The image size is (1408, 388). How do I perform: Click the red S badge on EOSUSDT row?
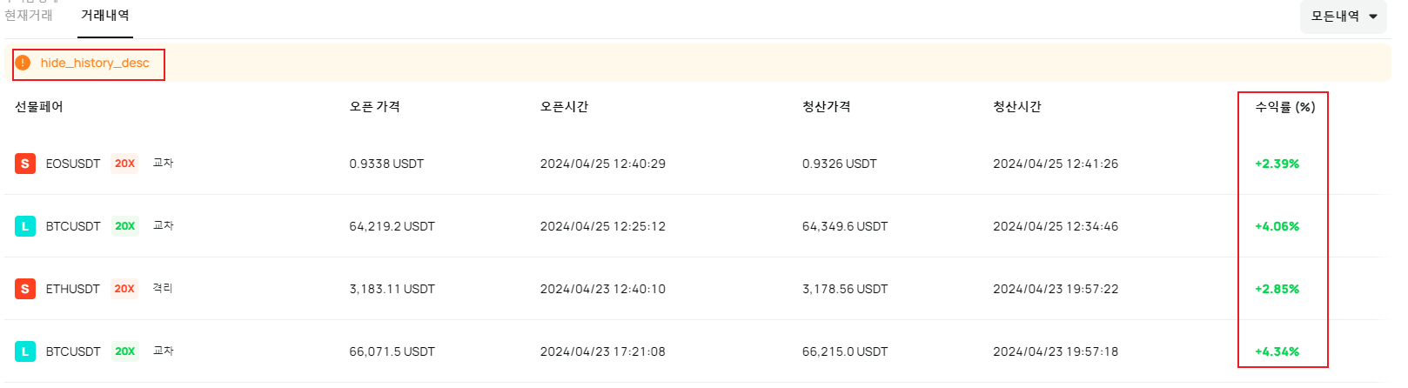tap(25, 164)
